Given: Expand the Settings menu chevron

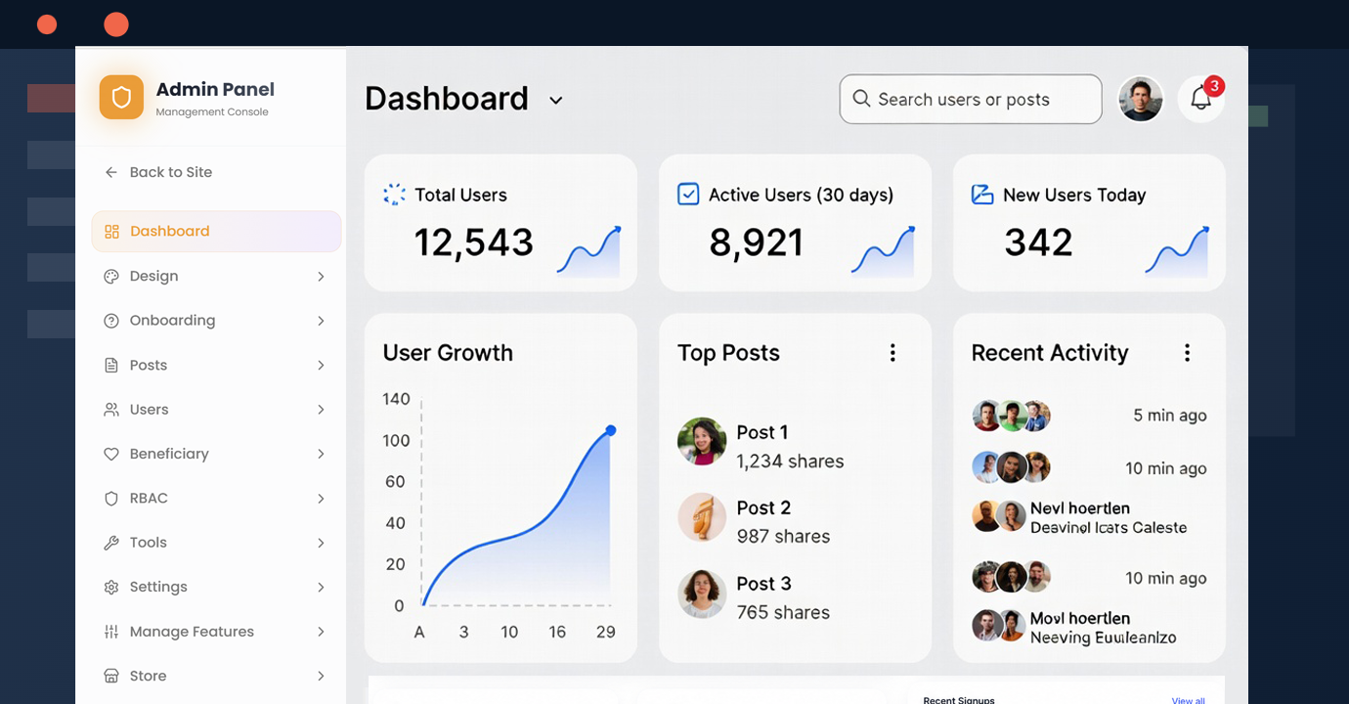Looking at the screenshot, I should coord(321,588).
